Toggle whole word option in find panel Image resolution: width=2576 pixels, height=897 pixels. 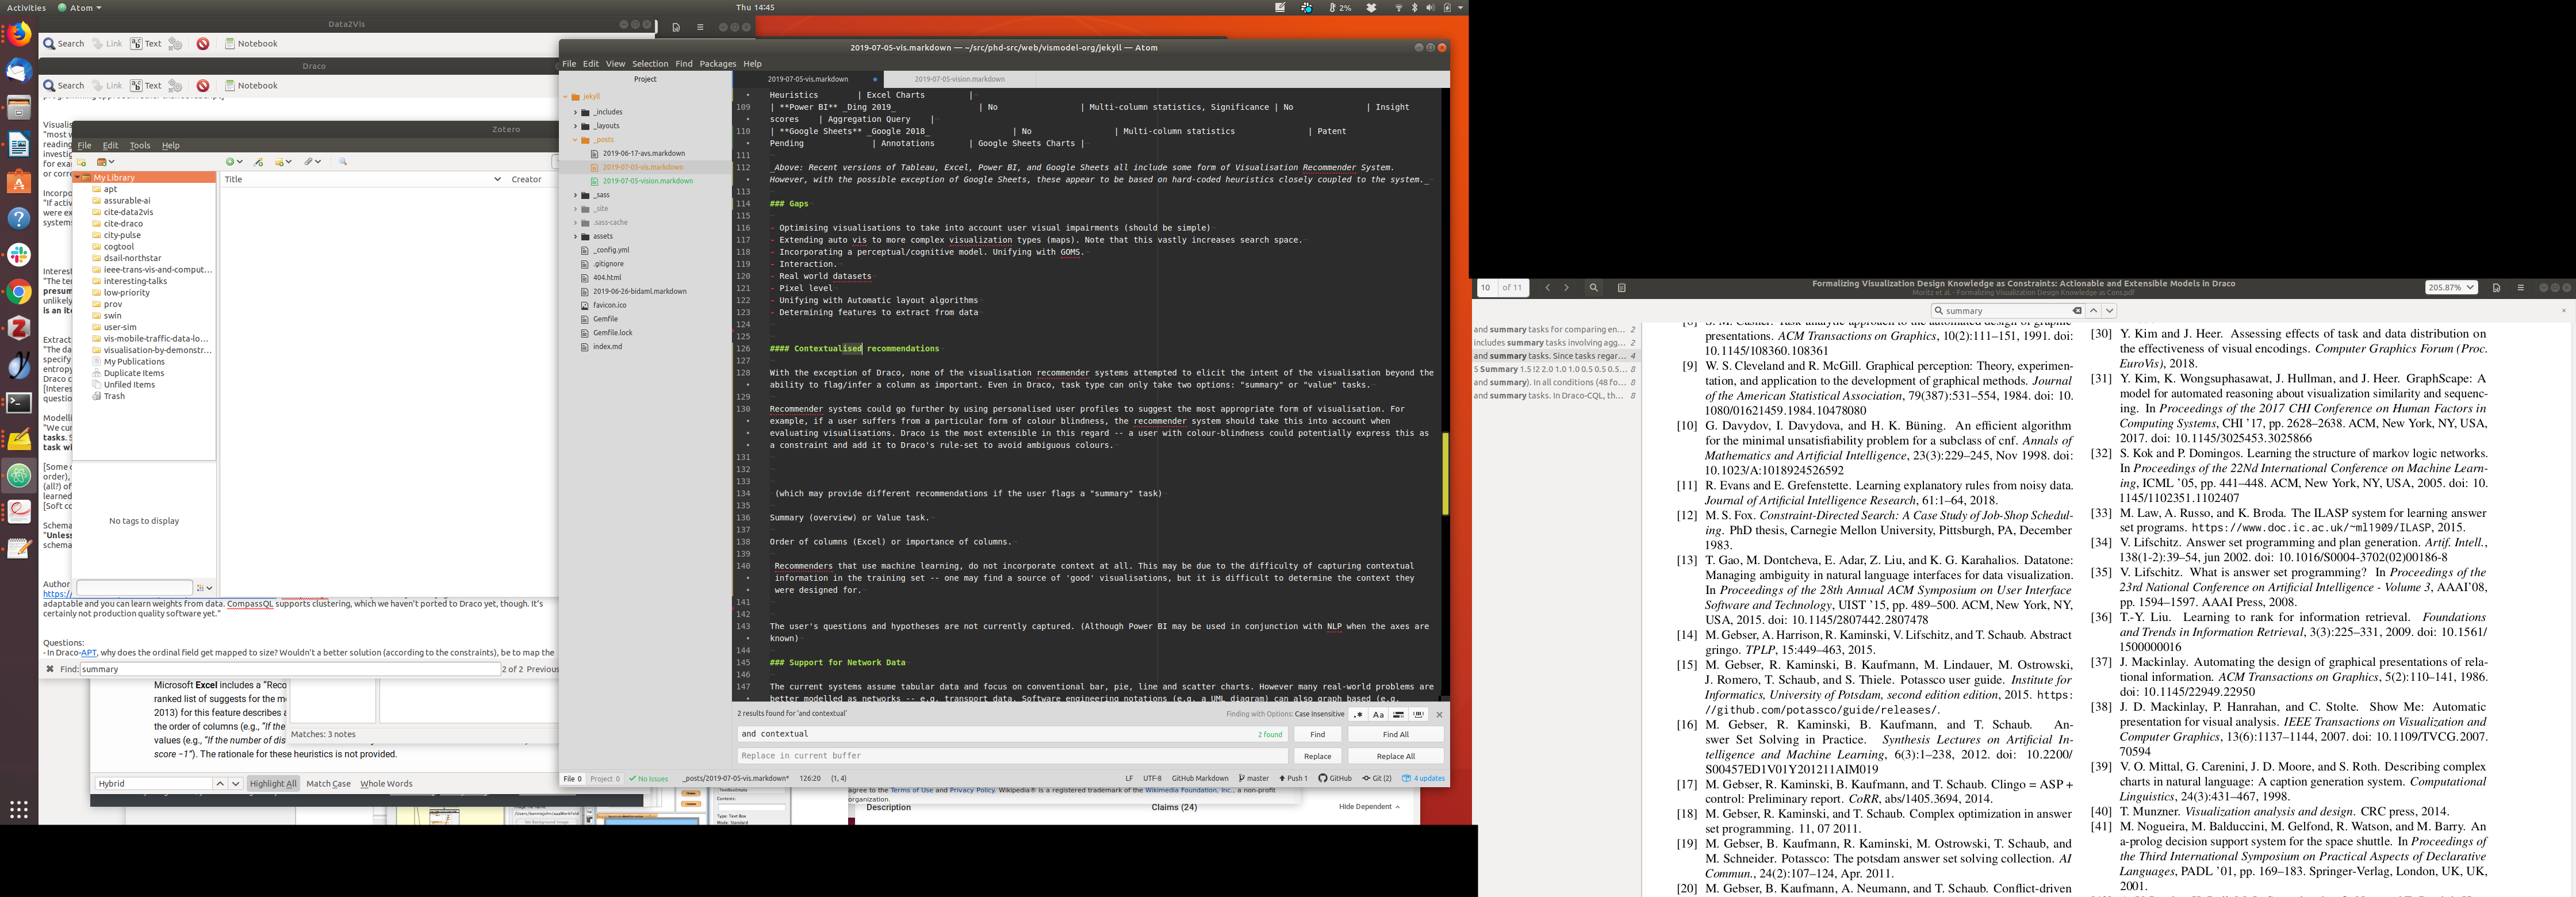(x=1418, y=715)
